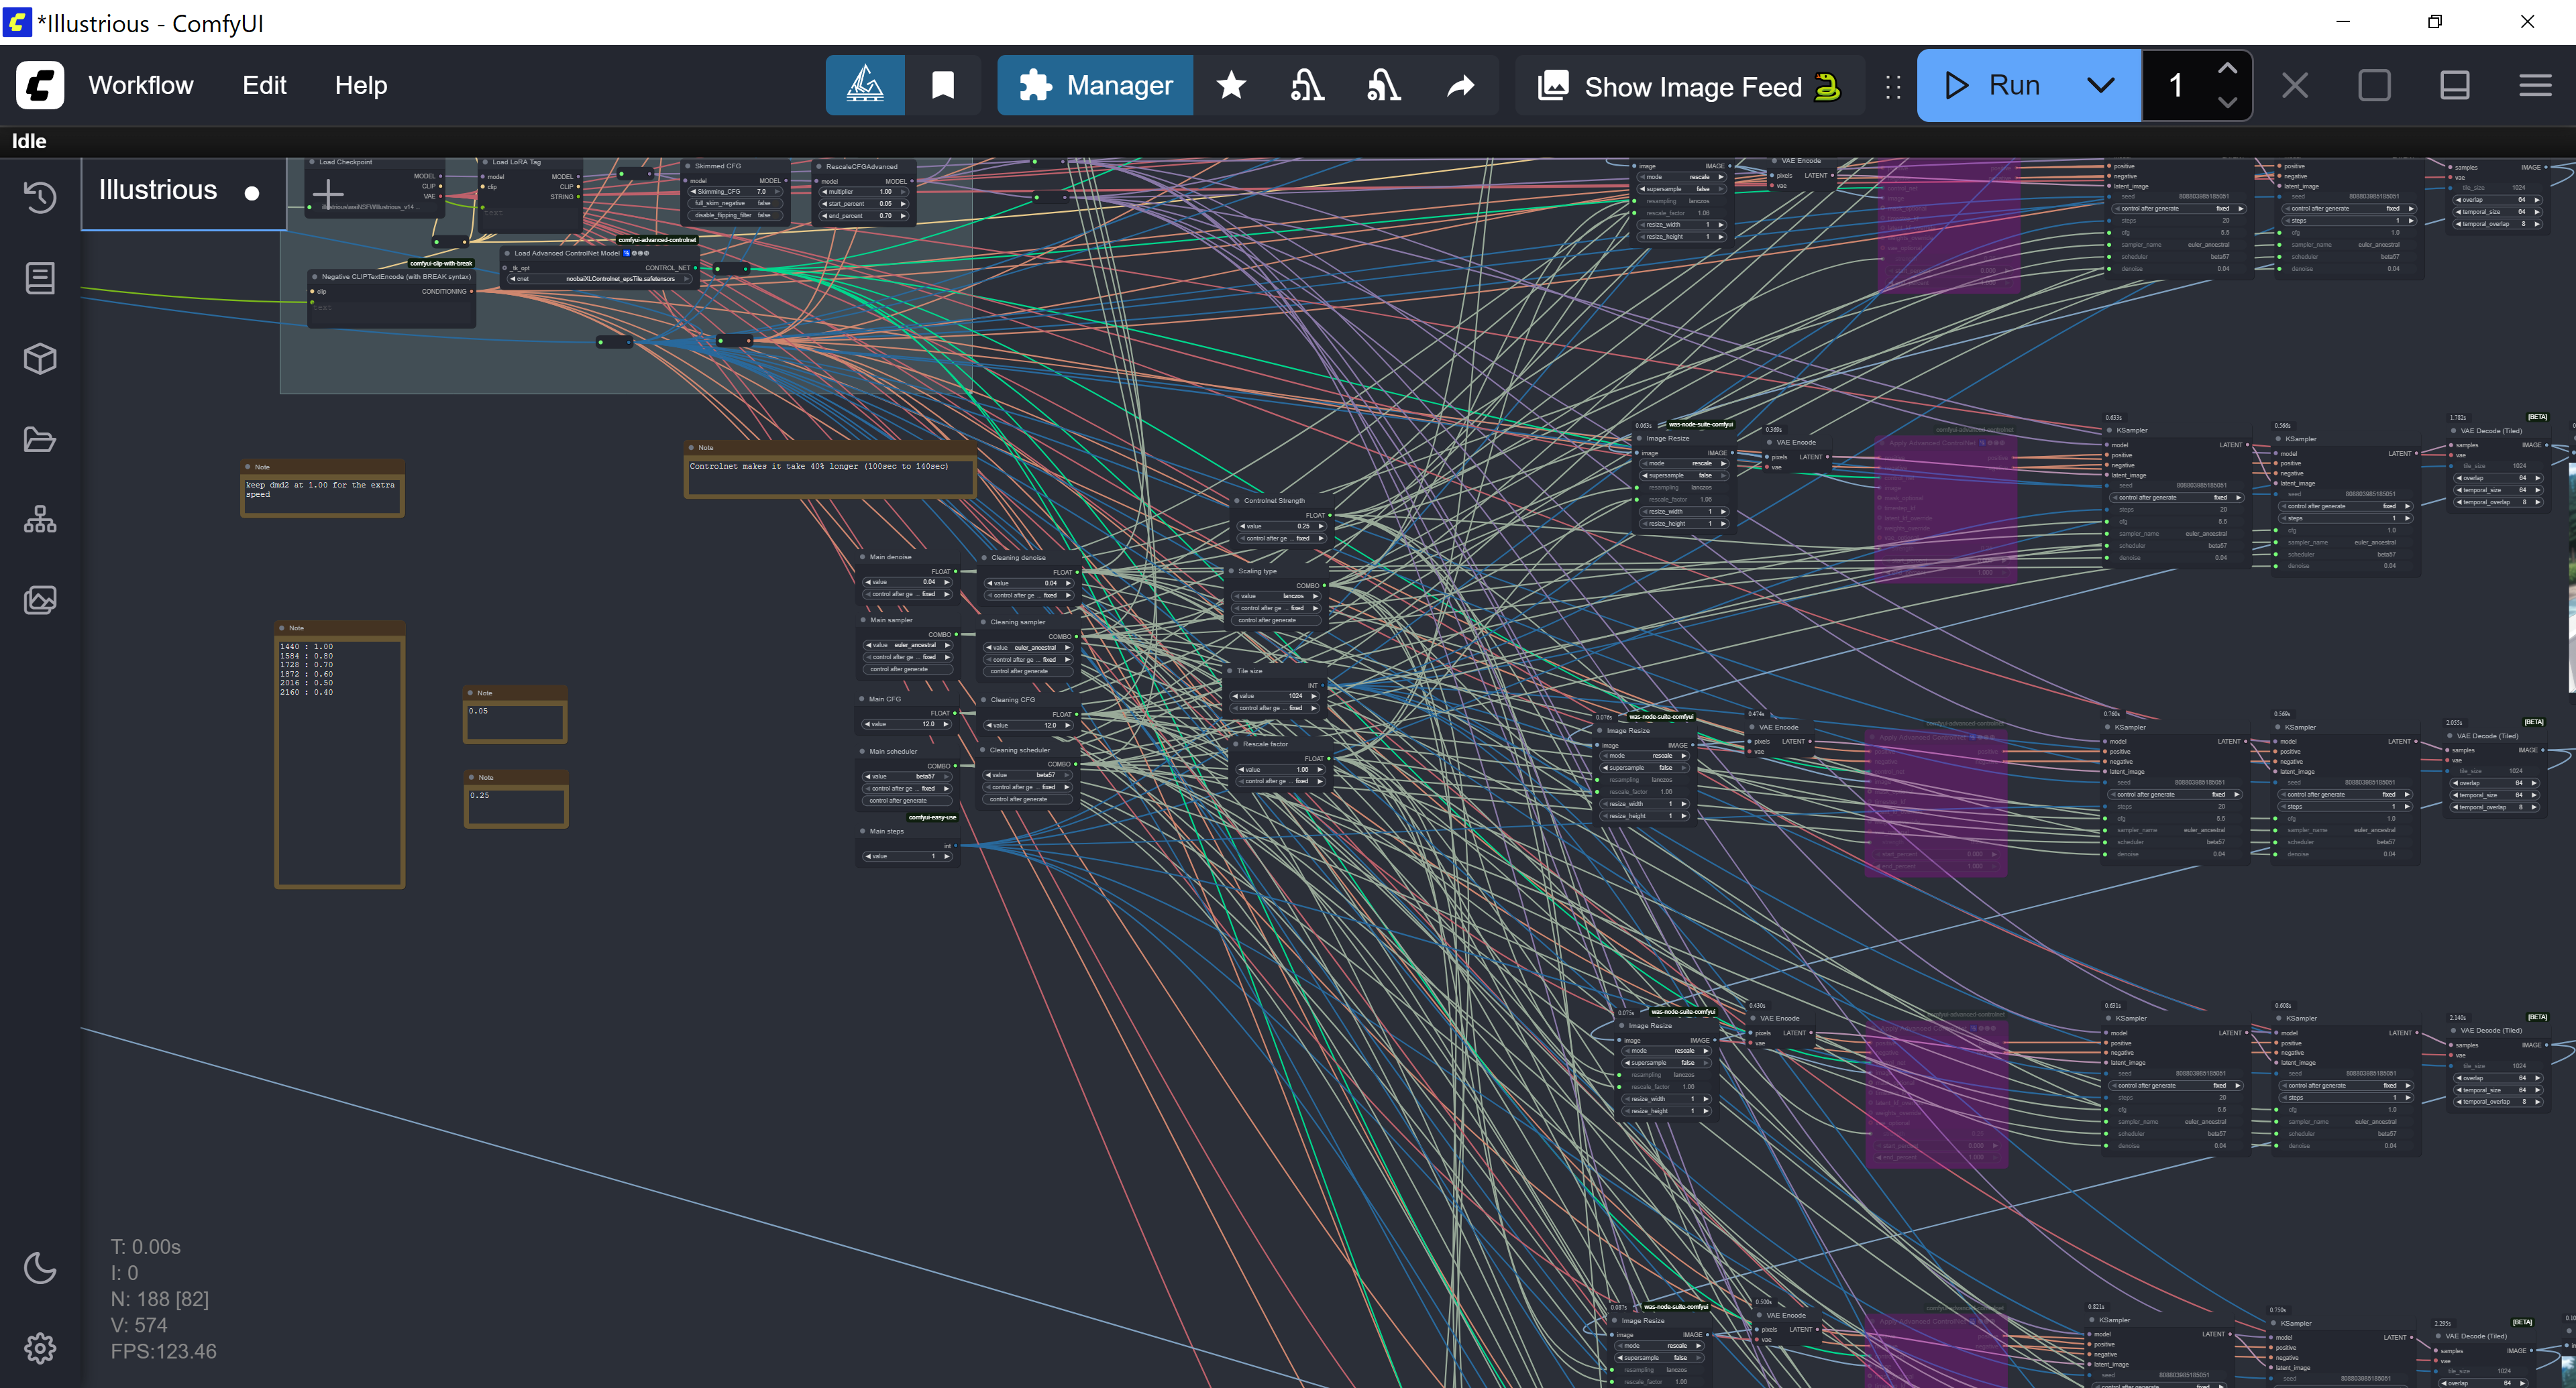Open the queue history sidebar icon
This screenshot has width=2576, height=1388.
click(x=40, y=197)
